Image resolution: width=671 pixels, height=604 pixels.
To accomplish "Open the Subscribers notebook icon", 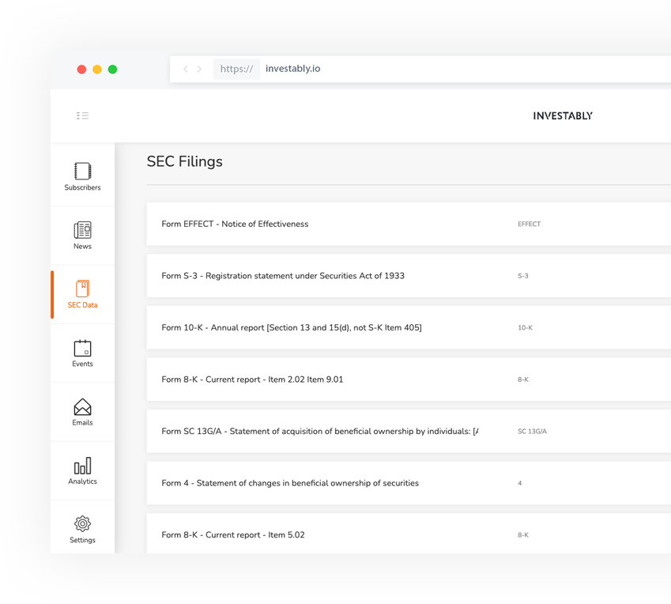I will pyautogui.click(x=82, y=172).
